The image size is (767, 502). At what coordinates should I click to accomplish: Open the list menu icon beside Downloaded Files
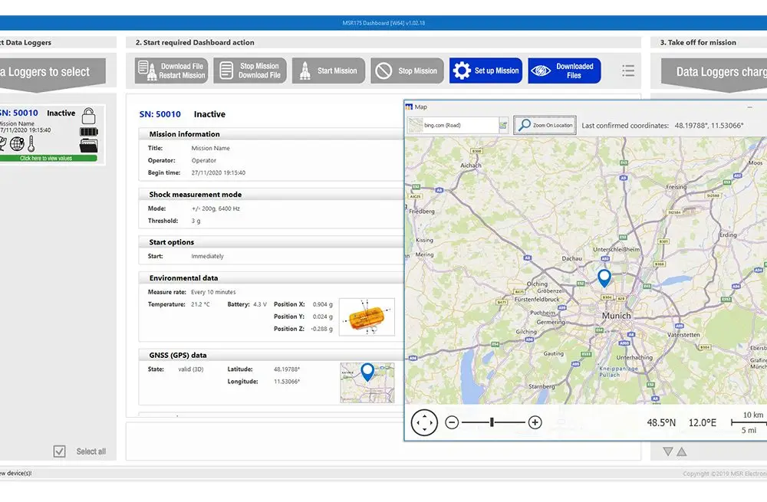click(x=628, y=71)
